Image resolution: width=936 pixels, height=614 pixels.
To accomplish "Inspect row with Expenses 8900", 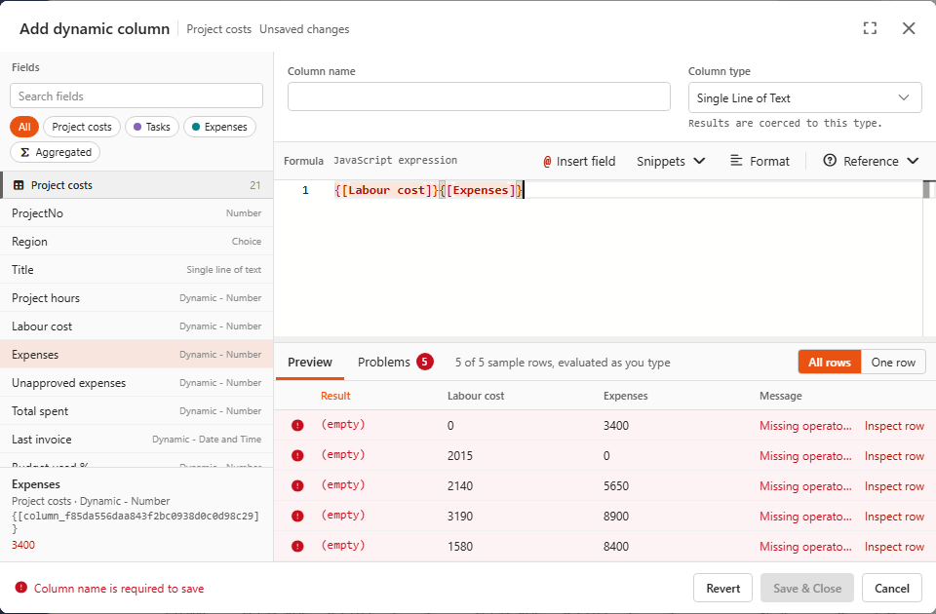I will [x=894, y=517].
